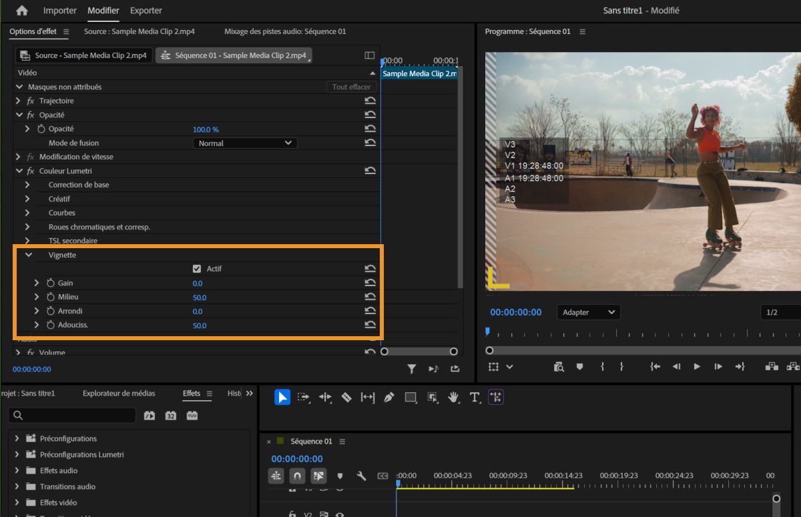The height and width of the screenshot is (517, 801).
Task: Toggle nest sequence insert button
Action: pos(276,476)
